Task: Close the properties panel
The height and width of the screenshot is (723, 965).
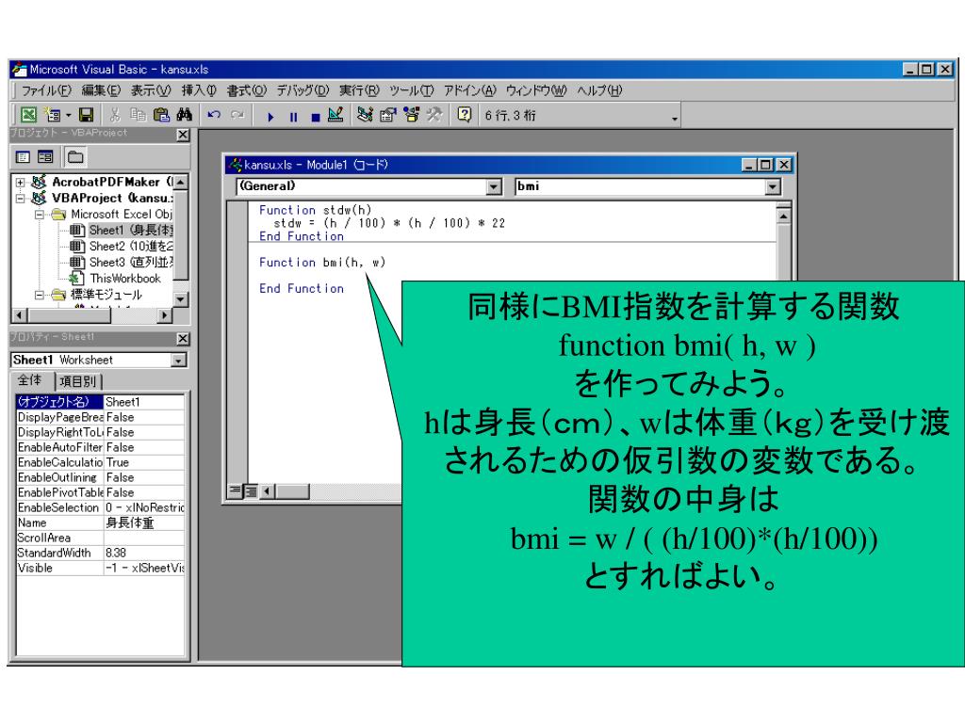Action: point(183,339)
